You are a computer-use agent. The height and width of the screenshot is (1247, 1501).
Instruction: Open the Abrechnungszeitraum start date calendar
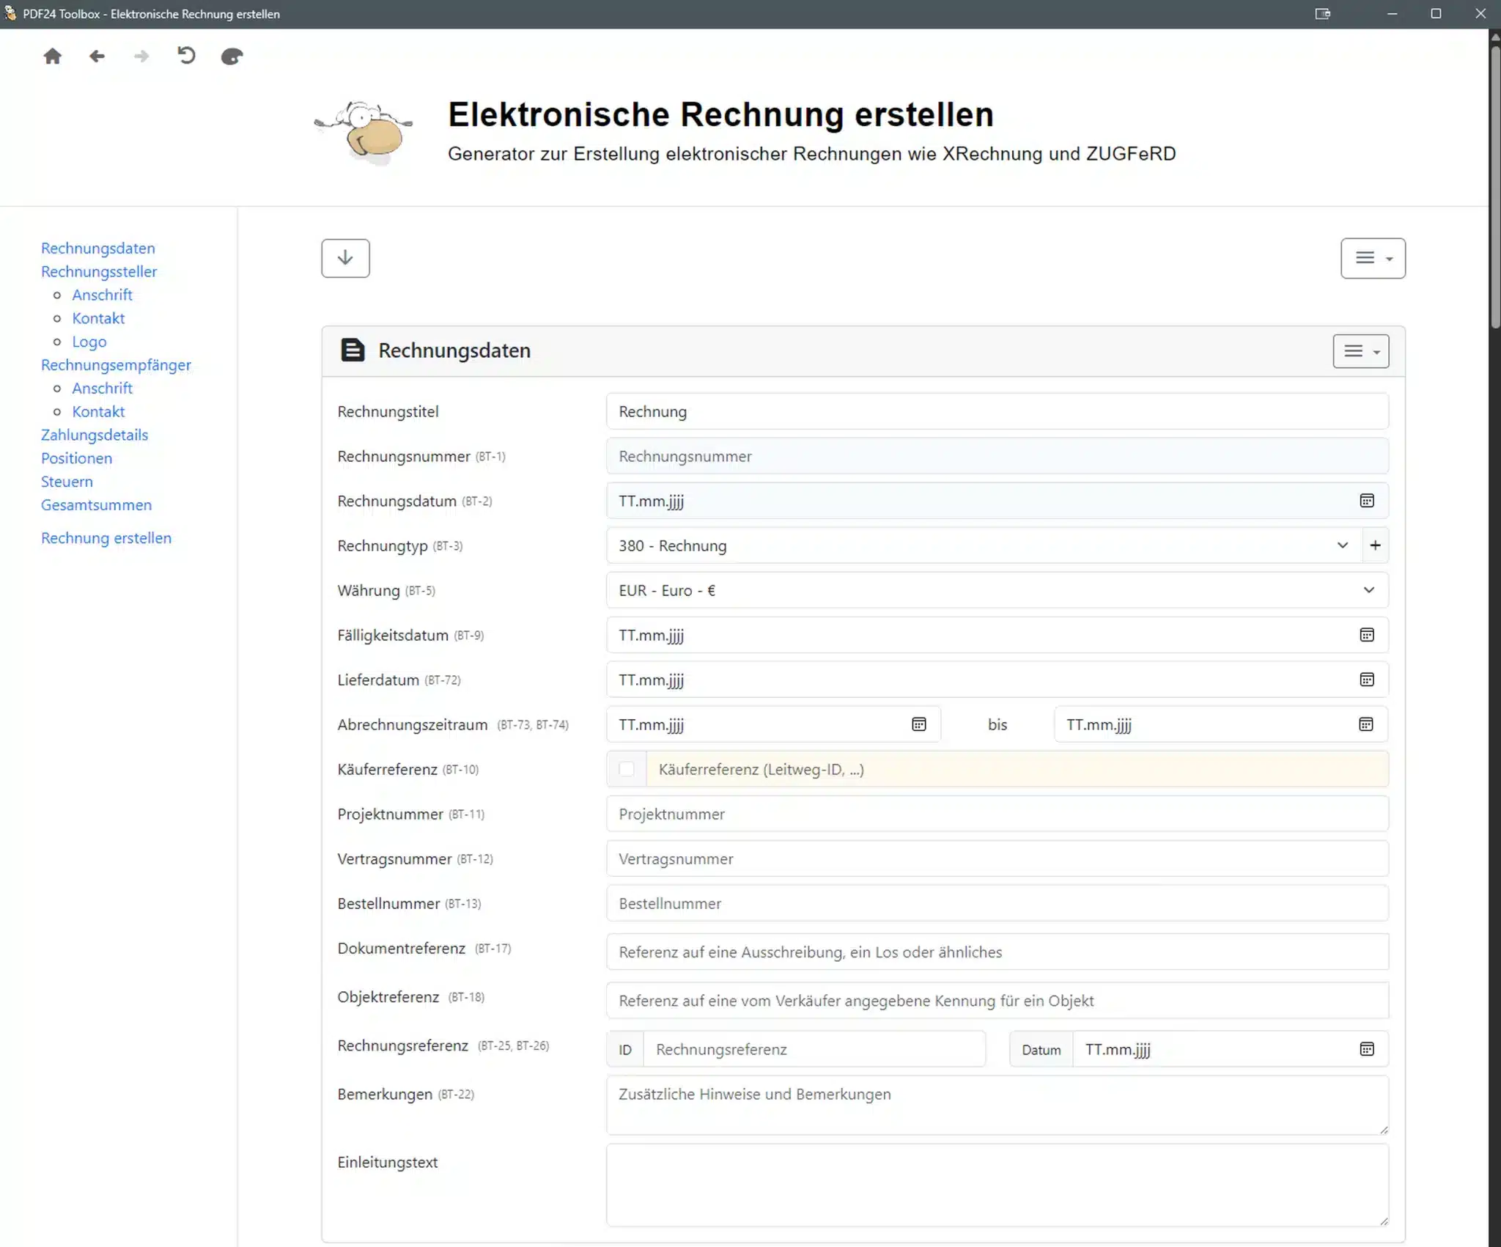click(919, 724)
